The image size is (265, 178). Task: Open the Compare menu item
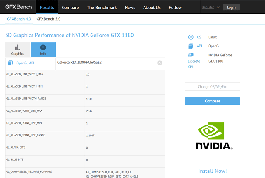pos(70,8)
